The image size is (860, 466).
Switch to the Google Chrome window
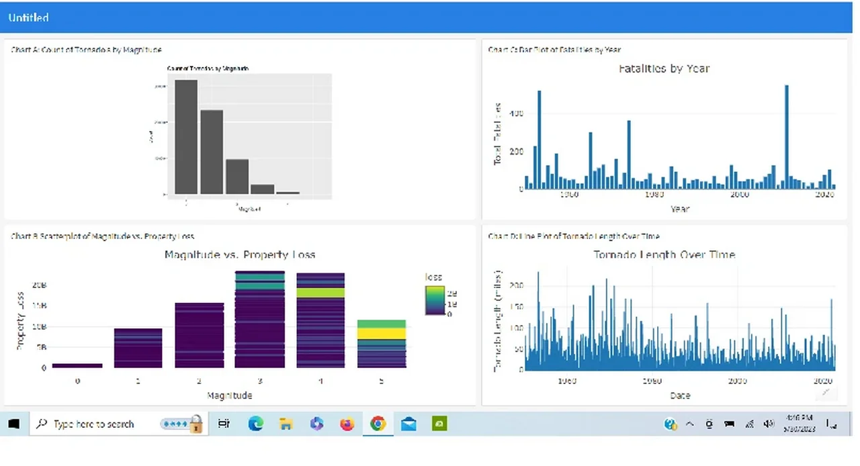tap(378, 424)
